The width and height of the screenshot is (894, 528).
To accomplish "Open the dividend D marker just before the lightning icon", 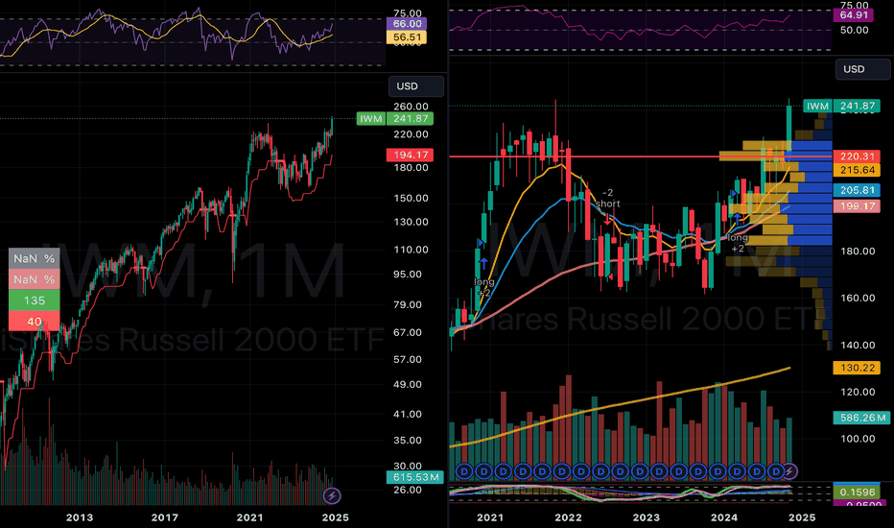I will coord(776,471).
